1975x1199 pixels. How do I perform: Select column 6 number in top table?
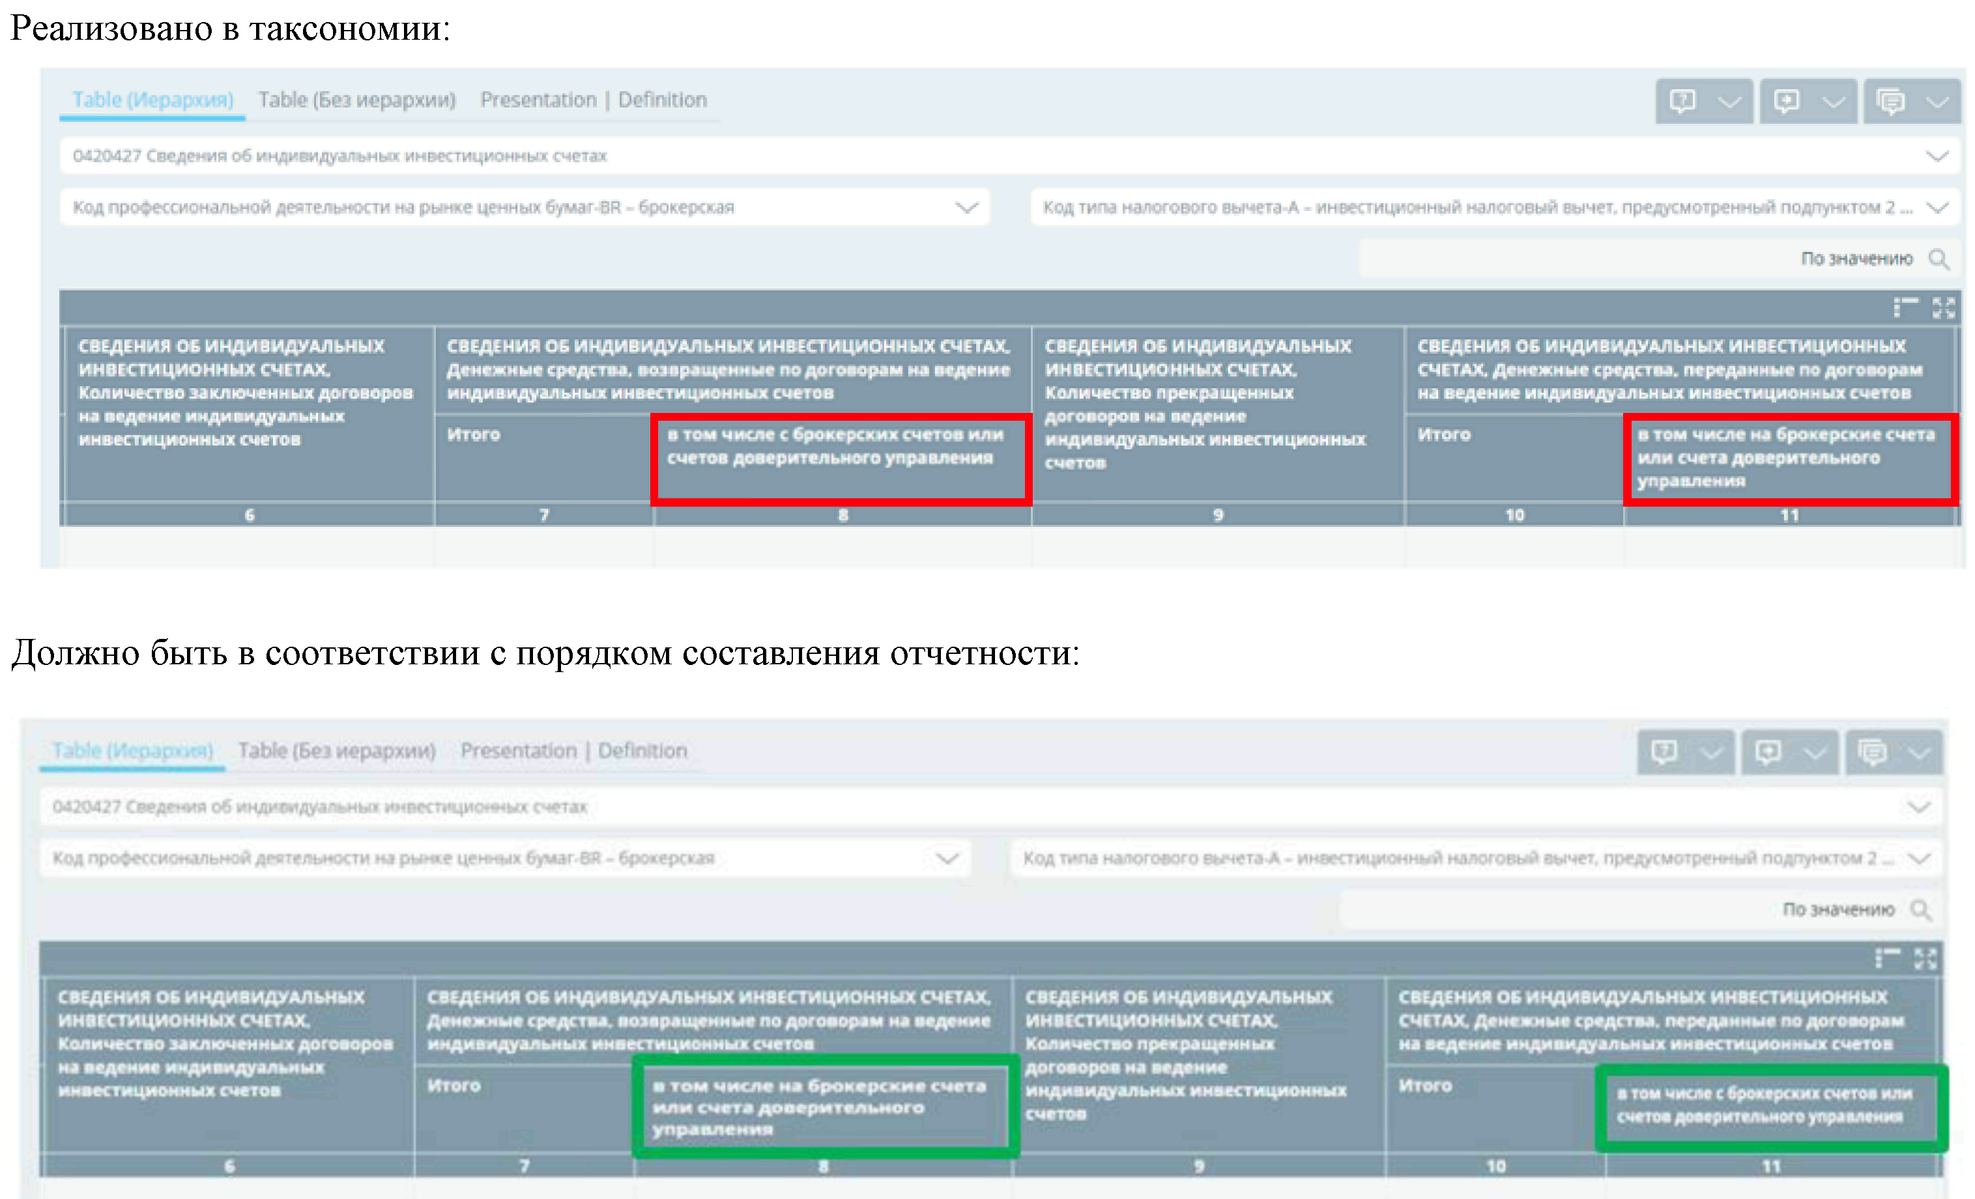250,515
